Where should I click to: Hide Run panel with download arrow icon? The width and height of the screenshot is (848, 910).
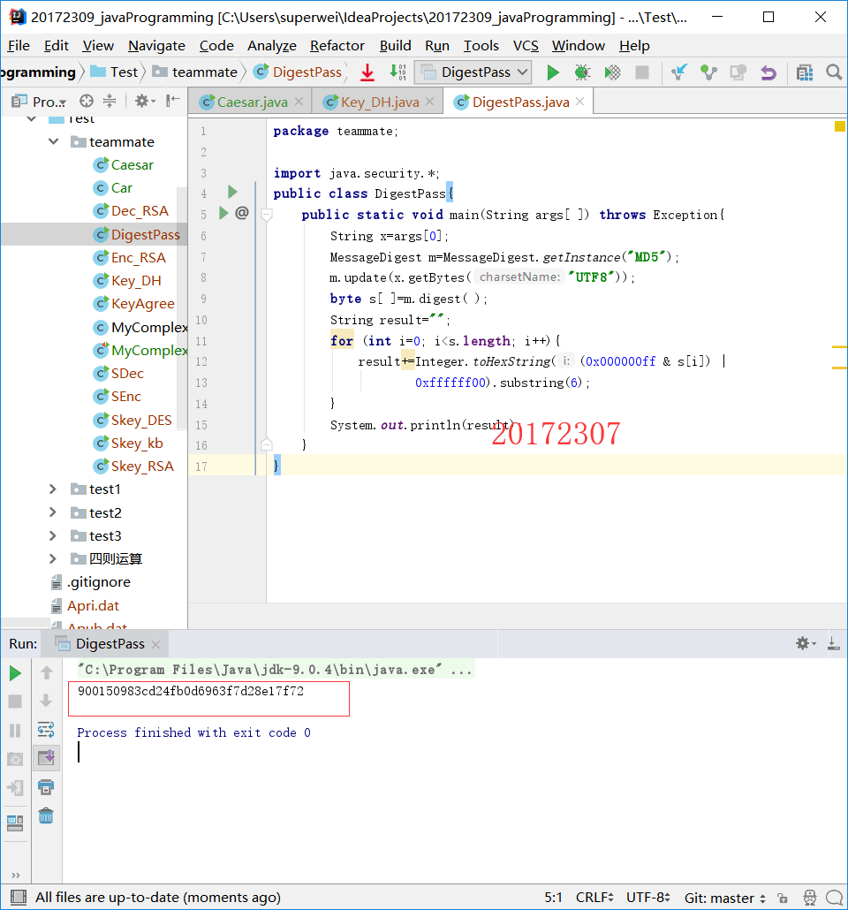(x=834, y=643)
